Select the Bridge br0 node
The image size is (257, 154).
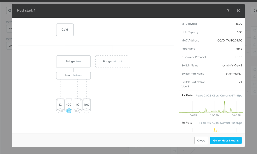pyautogui.click(x=74, y=62)
